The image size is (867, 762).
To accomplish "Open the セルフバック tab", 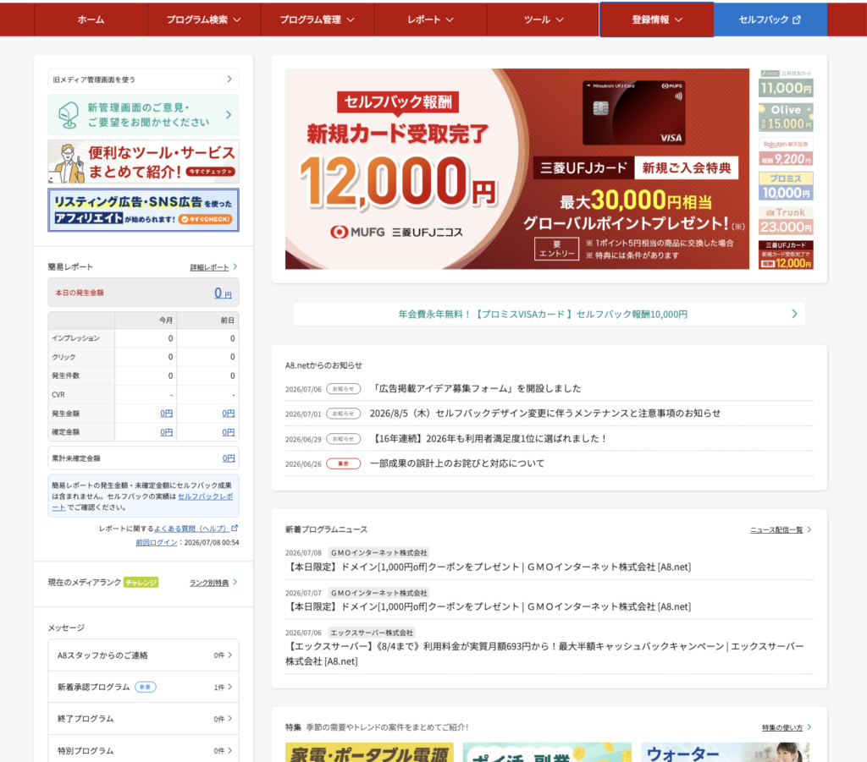I will coord(770,19).
